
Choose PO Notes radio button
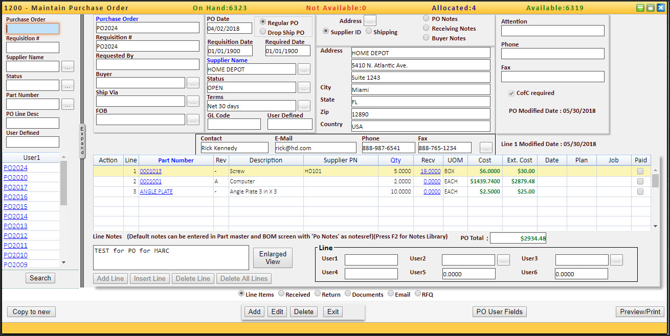426,18
